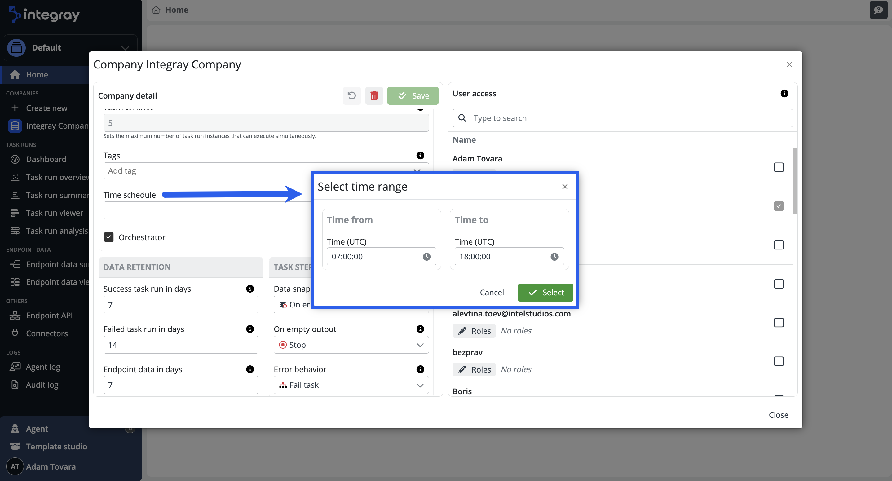Click the Tags info icon
This screenshot has width=892, height=481.
click(420, 156)
